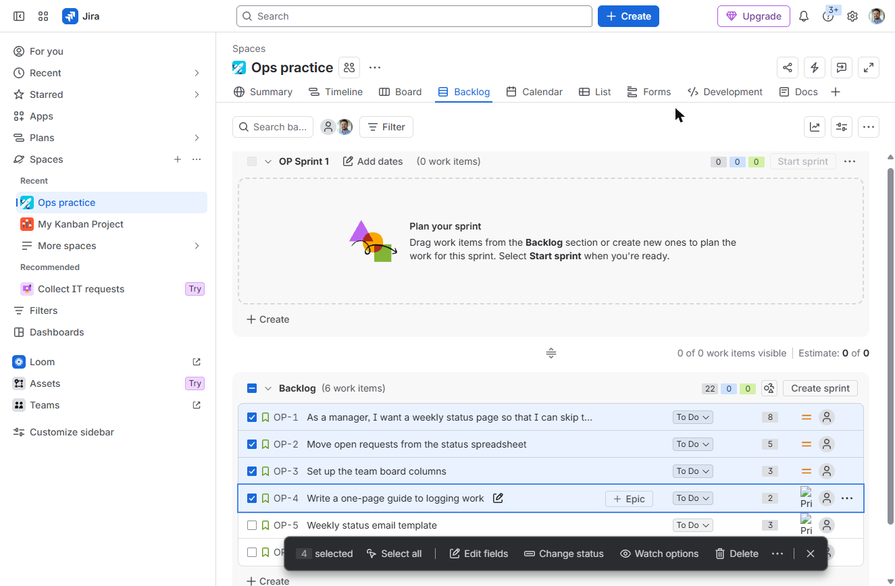Image resolution: width=895 pixels, height=586 pixels.
Task: Uncheck the OP-4 checkbox
Action: tap(252, 498)
